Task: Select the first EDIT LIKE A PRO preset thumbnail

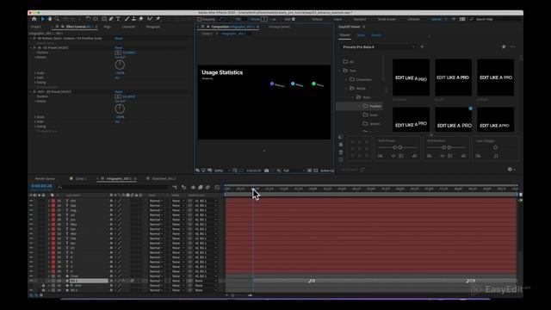Action: pos(411,77)
